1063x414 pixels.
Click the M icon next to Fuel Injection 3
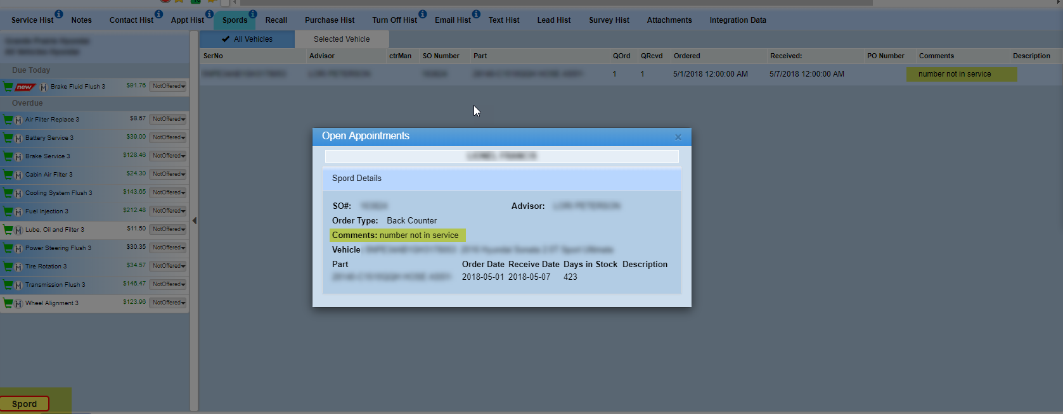tap(18, 211)
